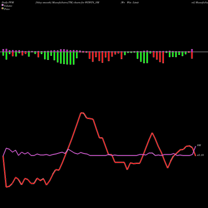Click the '45.10' price value label
The height and width of the screenshot is (208, 208).
201,155
